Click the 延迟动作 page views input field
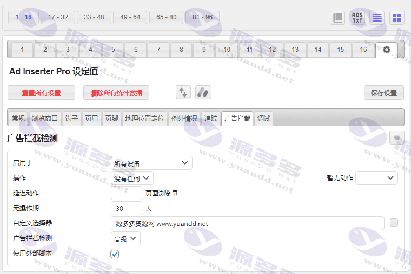Screen dimensions: 411x274 coord(127,193)
